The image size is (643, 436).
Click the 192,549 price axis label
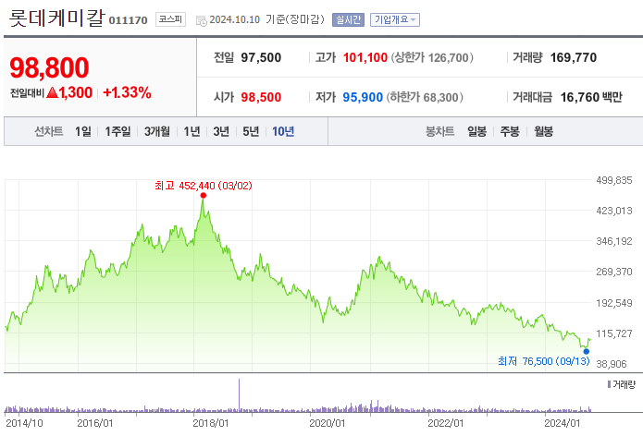pyautogui.click(x=614, y=303)
